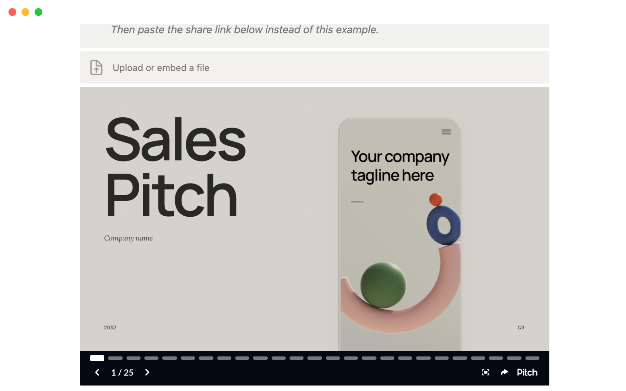Open the Pitch logo link

(x=527, y=372)
